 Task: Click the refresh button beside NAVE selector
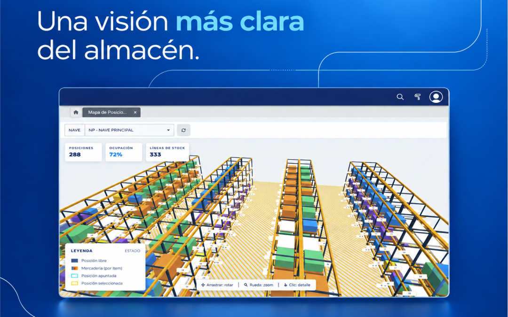click(183, 130)
